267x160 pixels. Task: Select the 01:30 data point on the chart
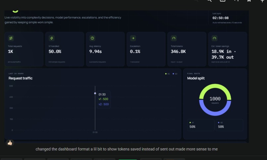(95, 93)
